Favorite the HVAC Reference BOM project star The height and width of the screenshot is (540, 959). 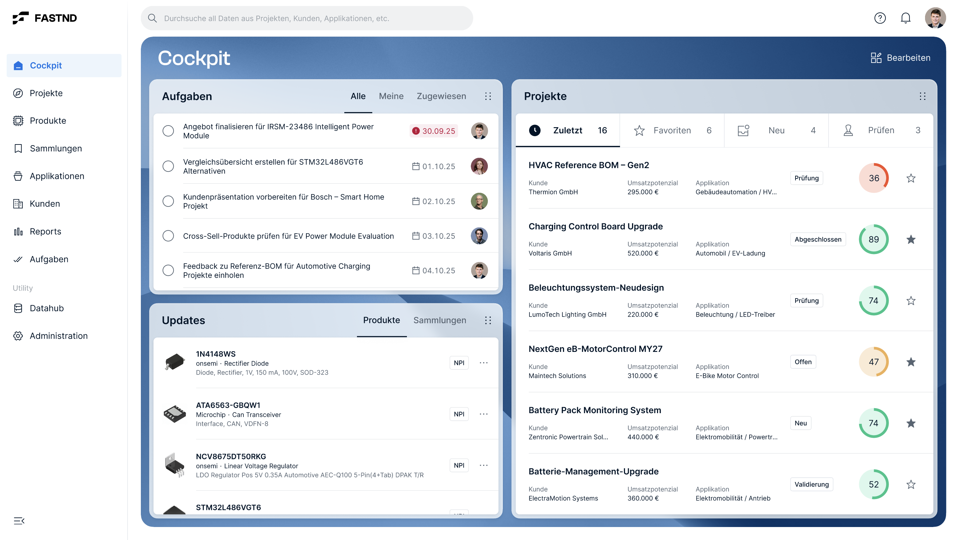[911, 178]
